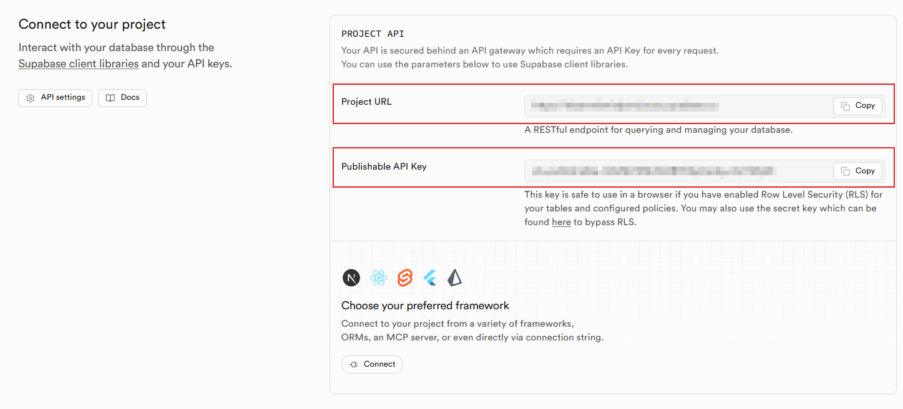Open Docs via the book icon
The image size is (903, 409).
click(110, 99)
